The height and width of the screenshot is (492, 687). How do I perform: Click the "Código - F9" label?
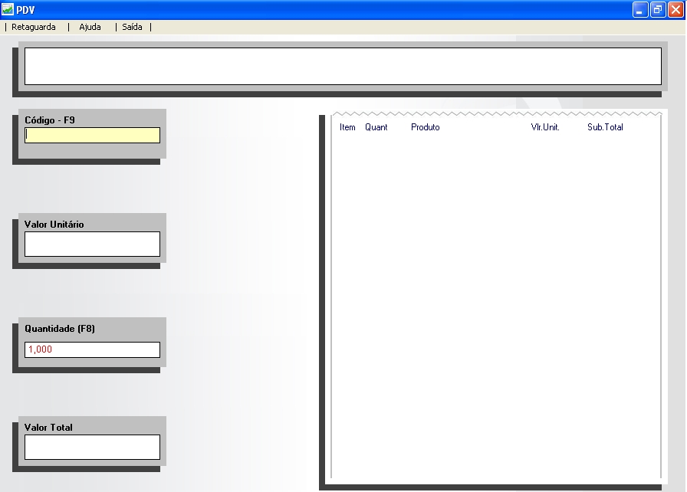[50, 120]
